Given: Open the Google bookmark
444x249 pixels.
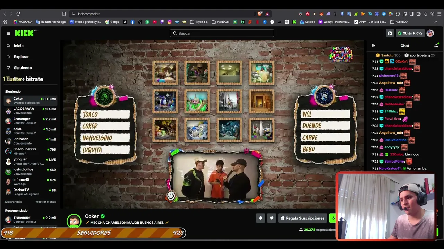Looking at the screenshot, I should pyautogui.click(x=112, y=22).
